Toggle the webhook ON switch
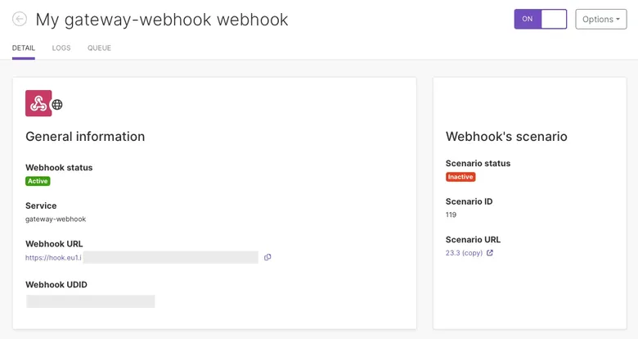 [541, 19]
